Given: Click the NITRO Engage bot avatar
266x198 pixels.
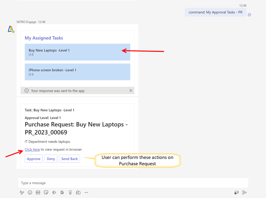Looking at the screenshot, I should [x=11, y=29].
